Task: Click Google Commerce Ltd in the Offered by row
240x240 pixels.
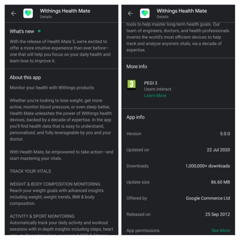Action: pyautogui.click(x=208, y=198)
